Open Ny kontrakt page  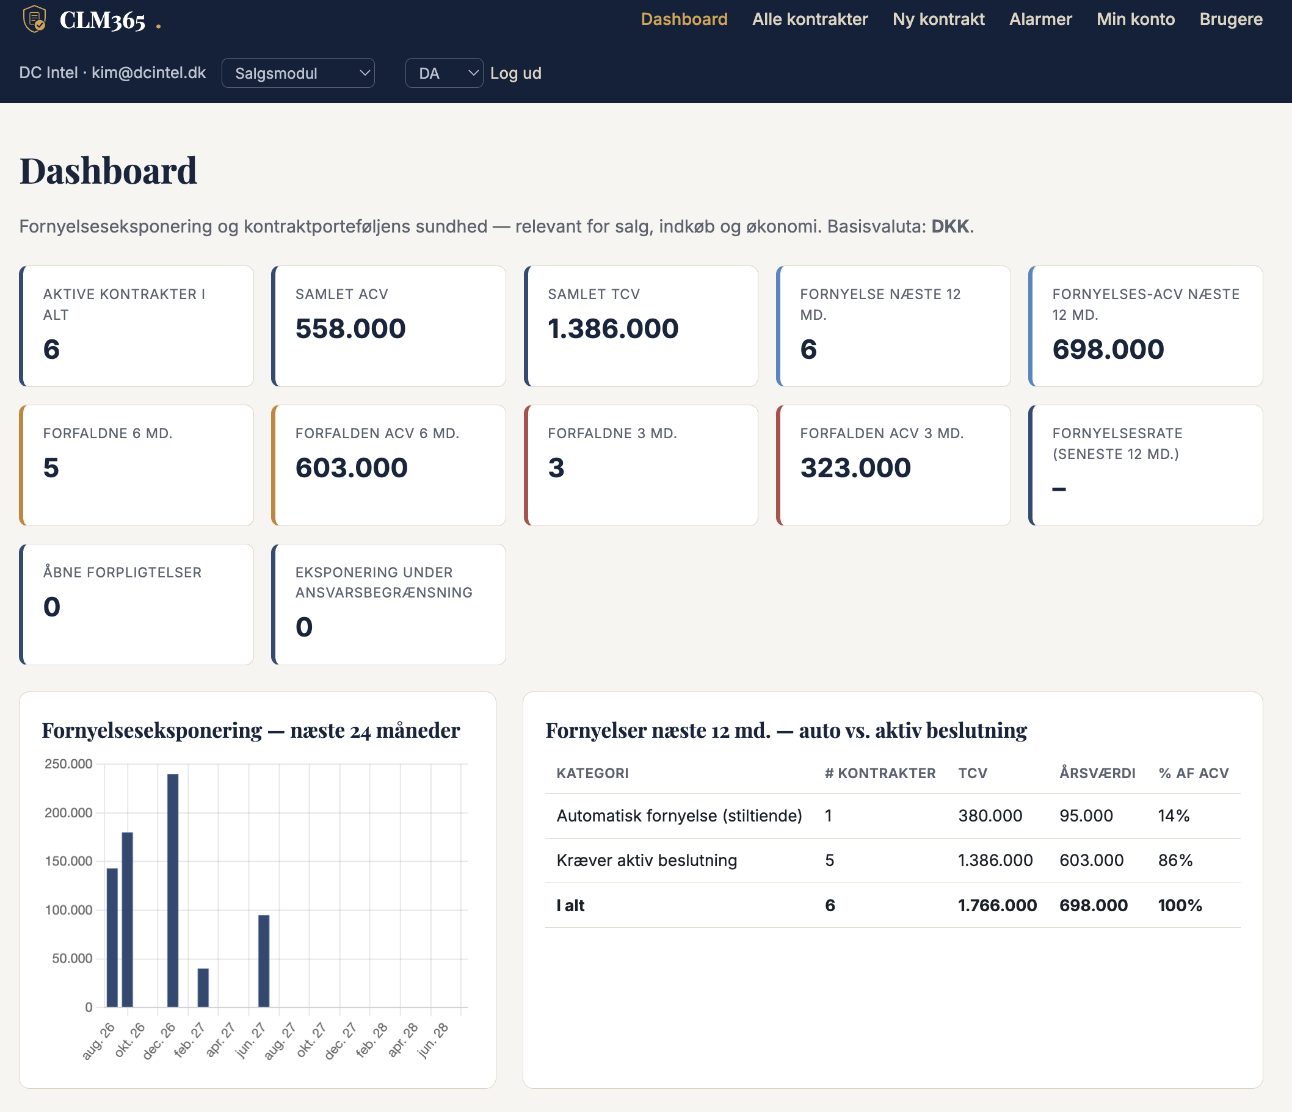pos(938,20)
